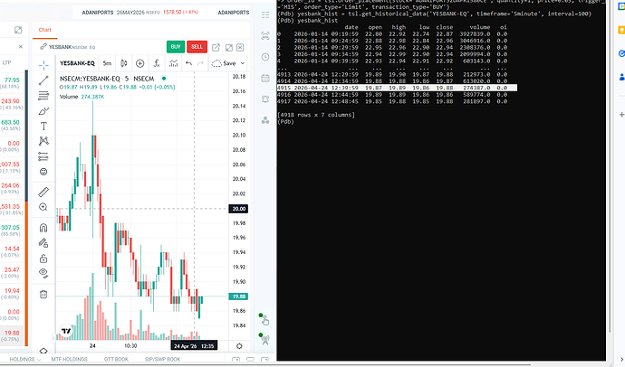The width and height of the screenshot is (625, 367).
Task: Click the trash icon to remove drawings
Action: click(x=43, y=295)
